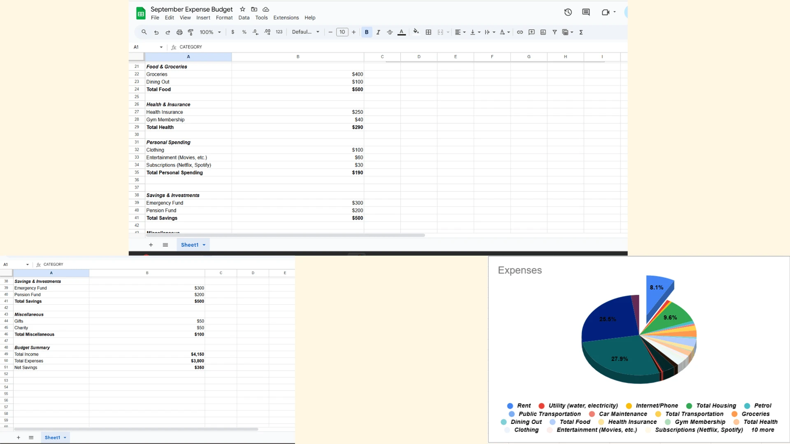Viewport: 790px width, 444px height.
Task: Star the September Expense Budget document
Action: coord(242,9)
